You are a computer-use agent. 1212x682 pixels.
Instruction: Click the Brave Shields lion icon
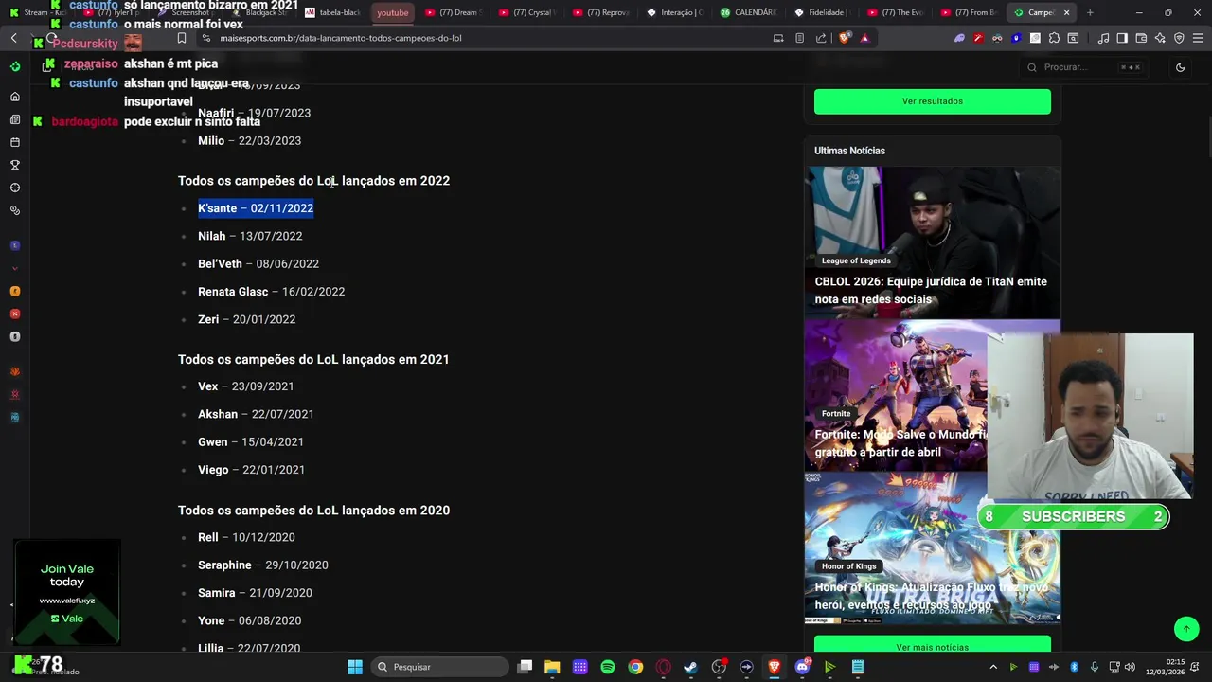(x=845, y=38)
